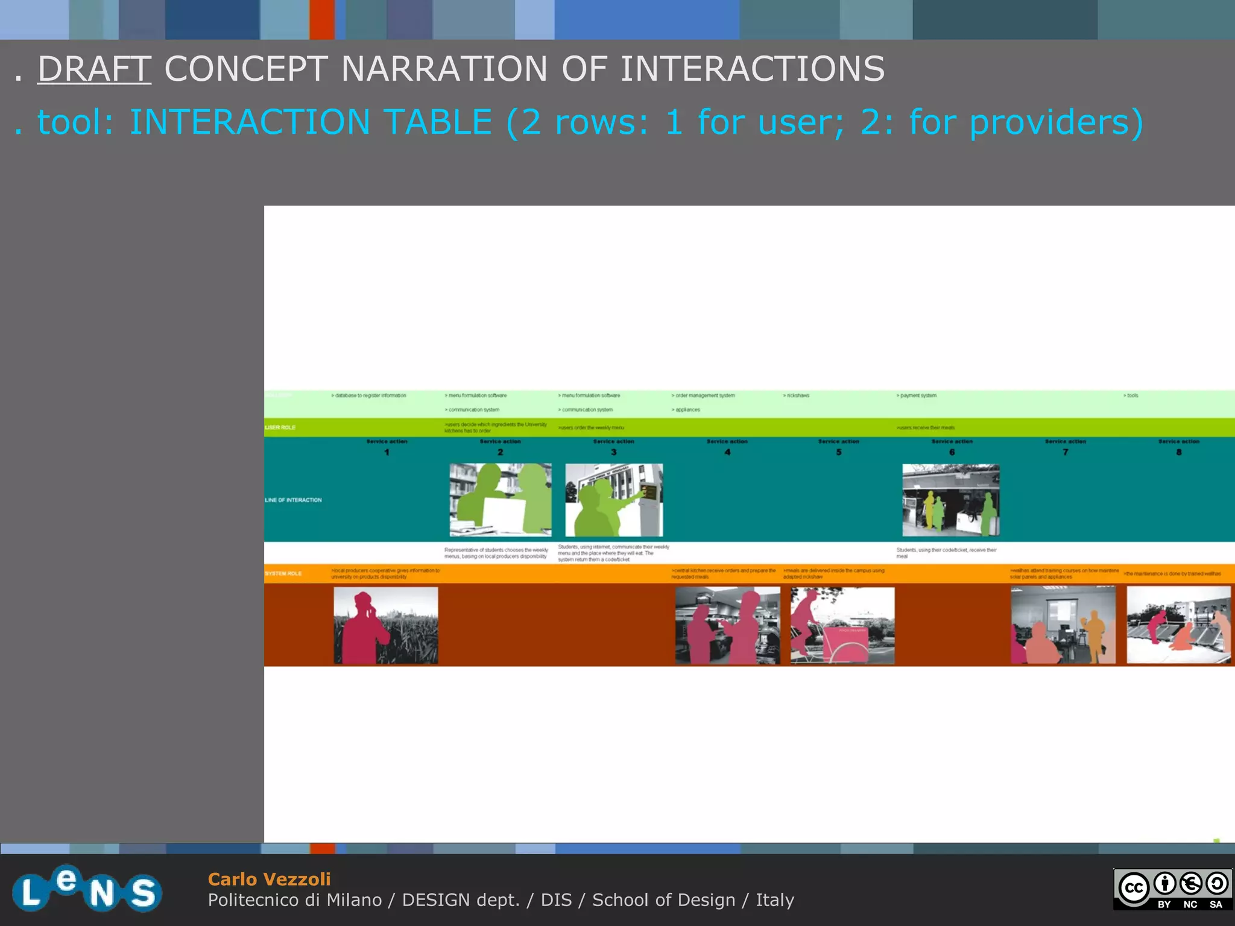Click the LeNS logo

click(87, 889)
